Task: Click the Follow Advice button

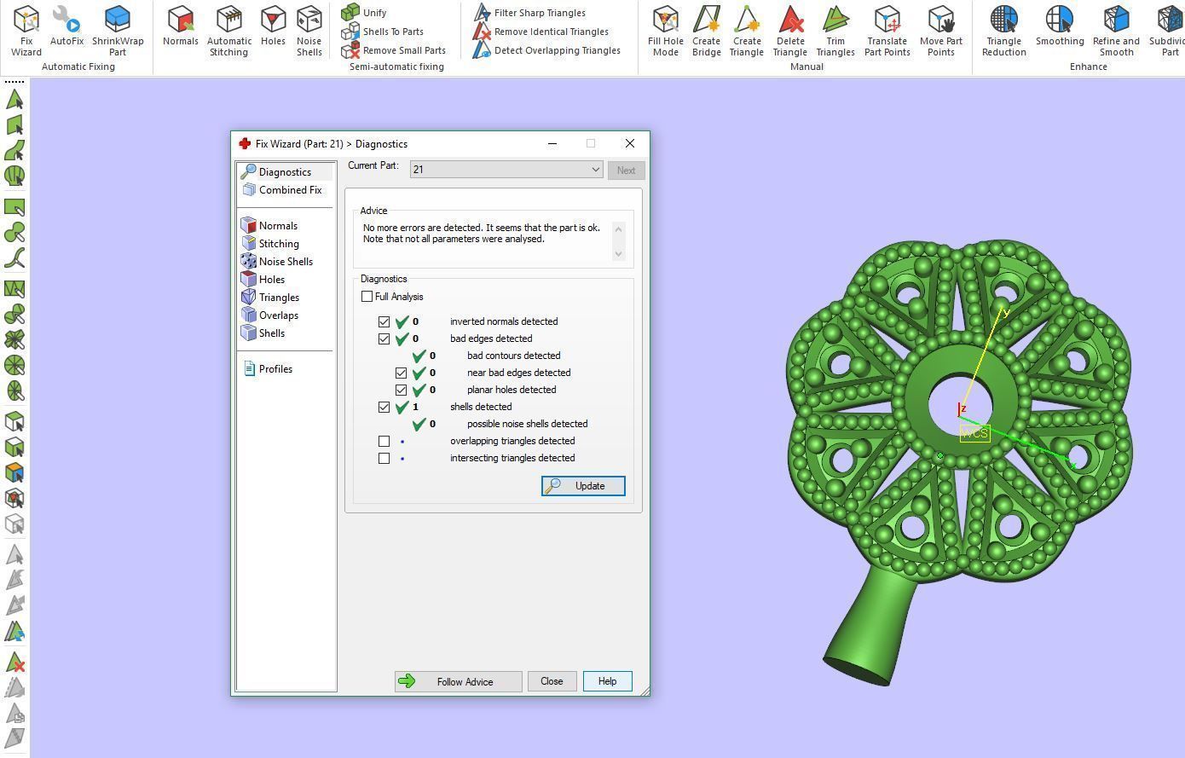Action: click(x=458, y=681)
